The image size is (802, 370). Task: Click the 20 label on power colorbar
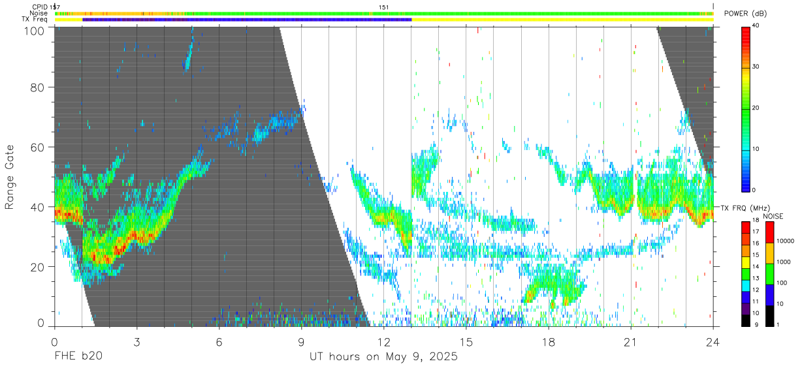click(757, 108)
